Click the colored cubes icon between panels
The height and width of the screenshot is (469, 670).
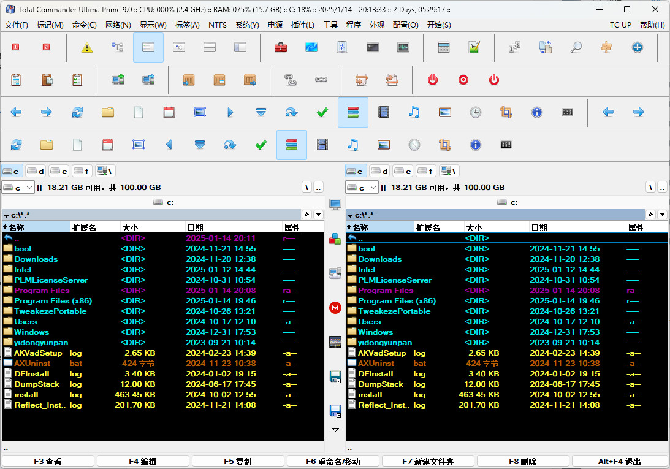coord(335,238)
